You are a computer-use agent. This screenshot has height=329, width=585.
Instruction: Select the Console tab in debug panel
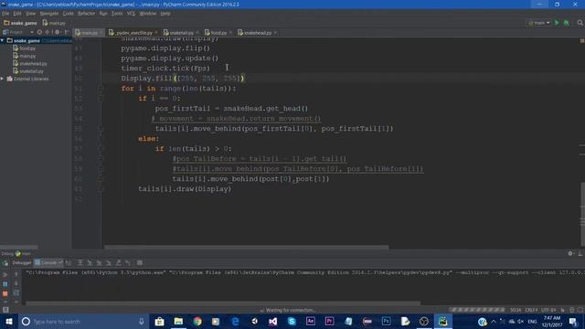coord(48,263)
